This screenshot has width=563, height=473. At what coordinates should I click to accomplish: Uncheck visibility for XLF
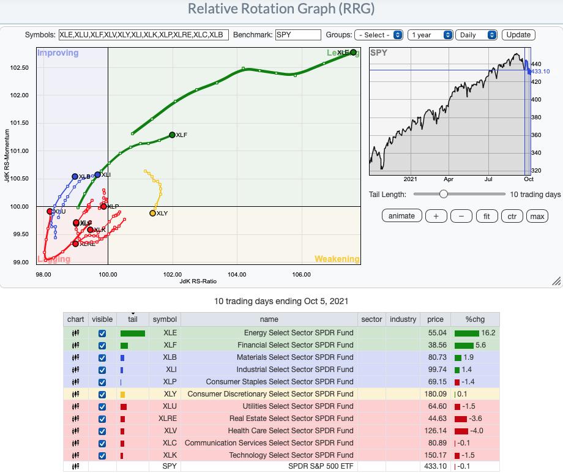pyautogui.click(x=102, y=346)
